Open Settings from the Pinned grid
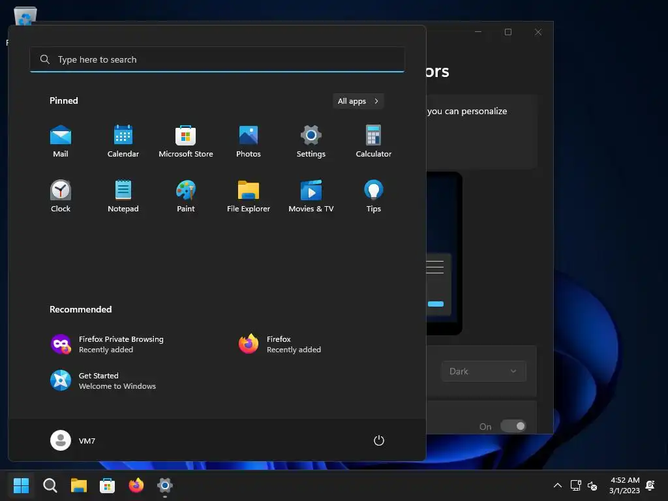Viewport: 668px width, 501px height. coord(311,142)
